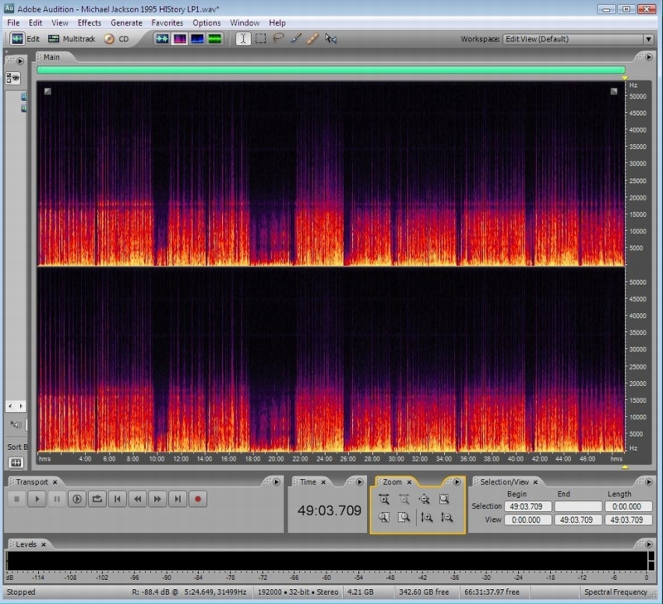Go to End transport button
This screenshot has width=663, height=604.
[177, 499]
